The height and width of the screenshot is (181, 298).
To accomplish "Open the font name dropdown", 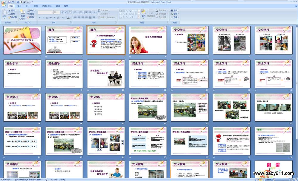I will 52,12.
